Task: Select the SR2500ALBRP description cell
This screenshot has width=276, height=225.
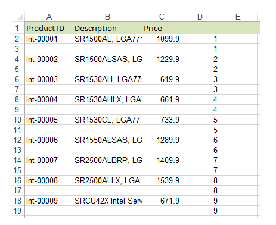Action: [107, 160]
